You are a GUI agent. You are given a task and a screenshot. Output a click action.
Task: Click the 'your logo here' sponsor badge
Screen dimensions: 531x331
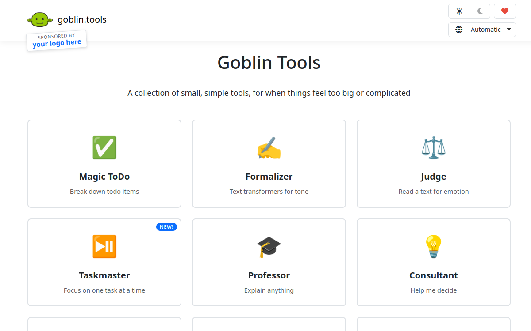[x=57, y=41]
